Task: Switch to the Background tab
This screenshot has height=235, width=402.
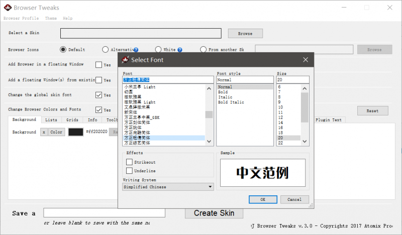Action: [24, 120]
